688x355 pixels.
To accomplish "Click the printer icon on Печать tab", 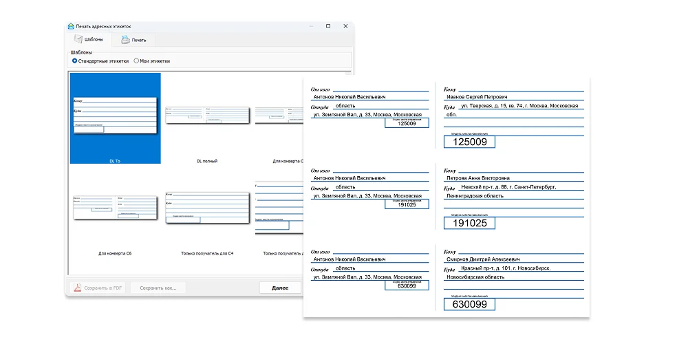I will (125, 40).
